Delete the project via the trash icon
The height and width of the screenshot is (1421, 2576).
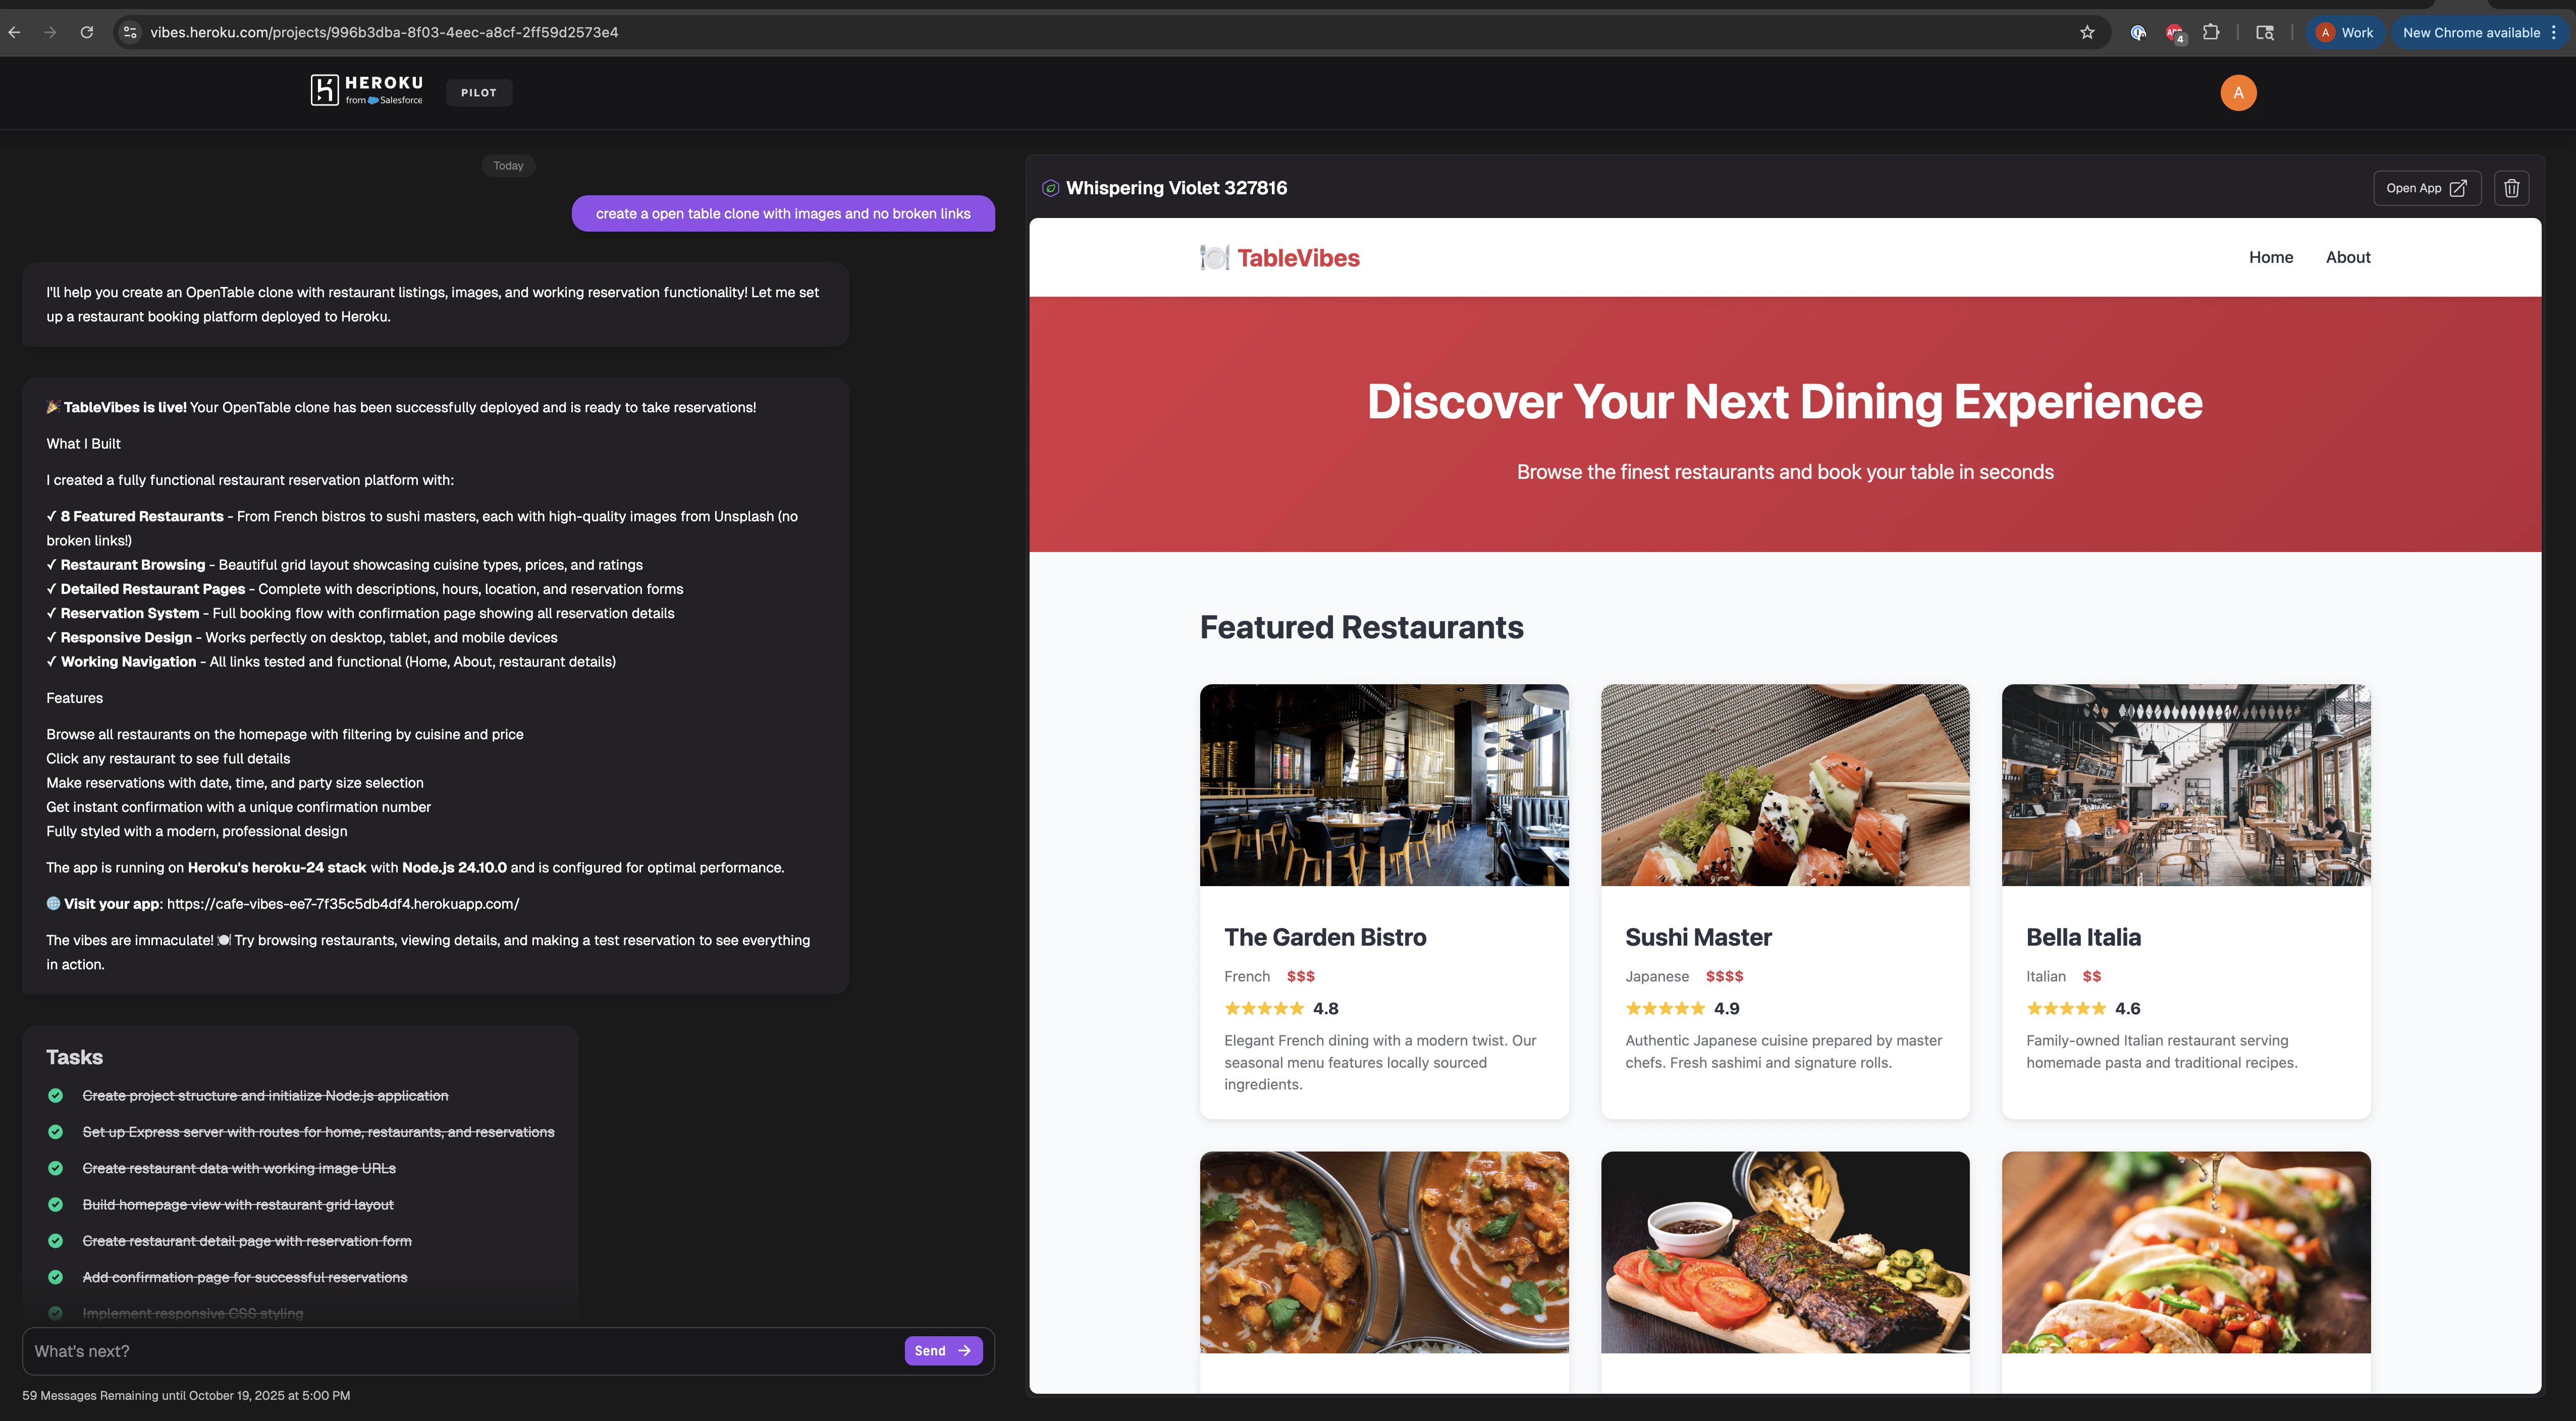pos(2511,187)
